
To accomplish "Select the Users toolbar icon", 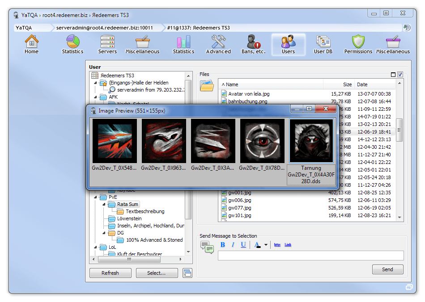I will point(289,45).
